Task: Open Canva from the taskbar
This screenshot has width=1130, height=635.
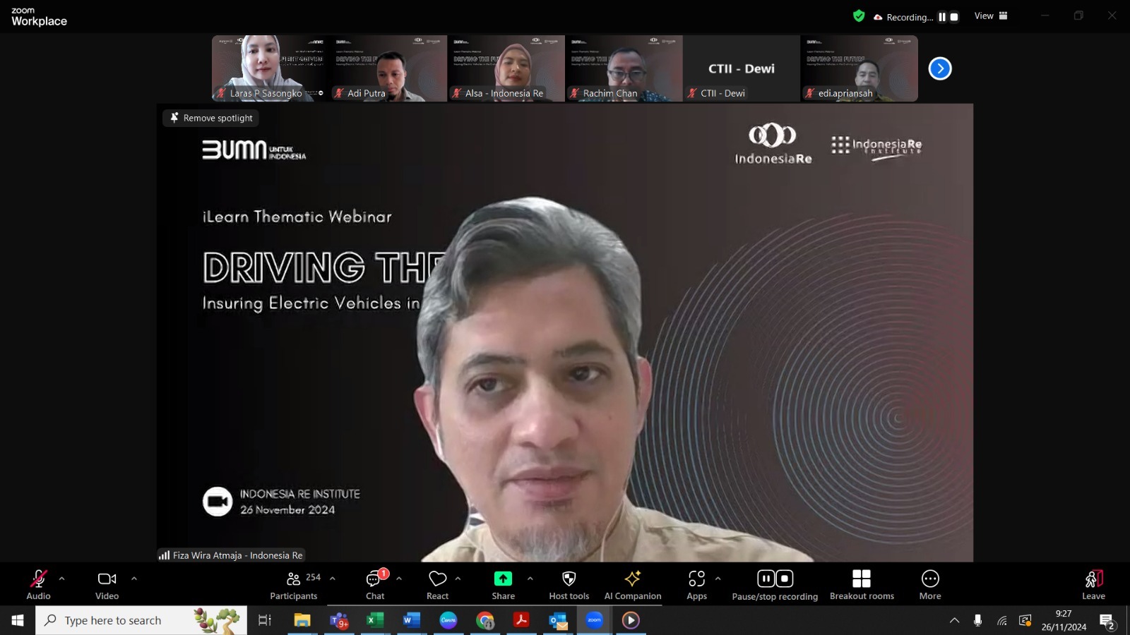Action: point(448,620)
